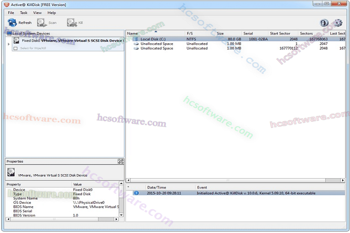This screenshot has height=233, width=350.
Task: Click the properties list scroll down arrow
Action: click(x=121, y=215)
